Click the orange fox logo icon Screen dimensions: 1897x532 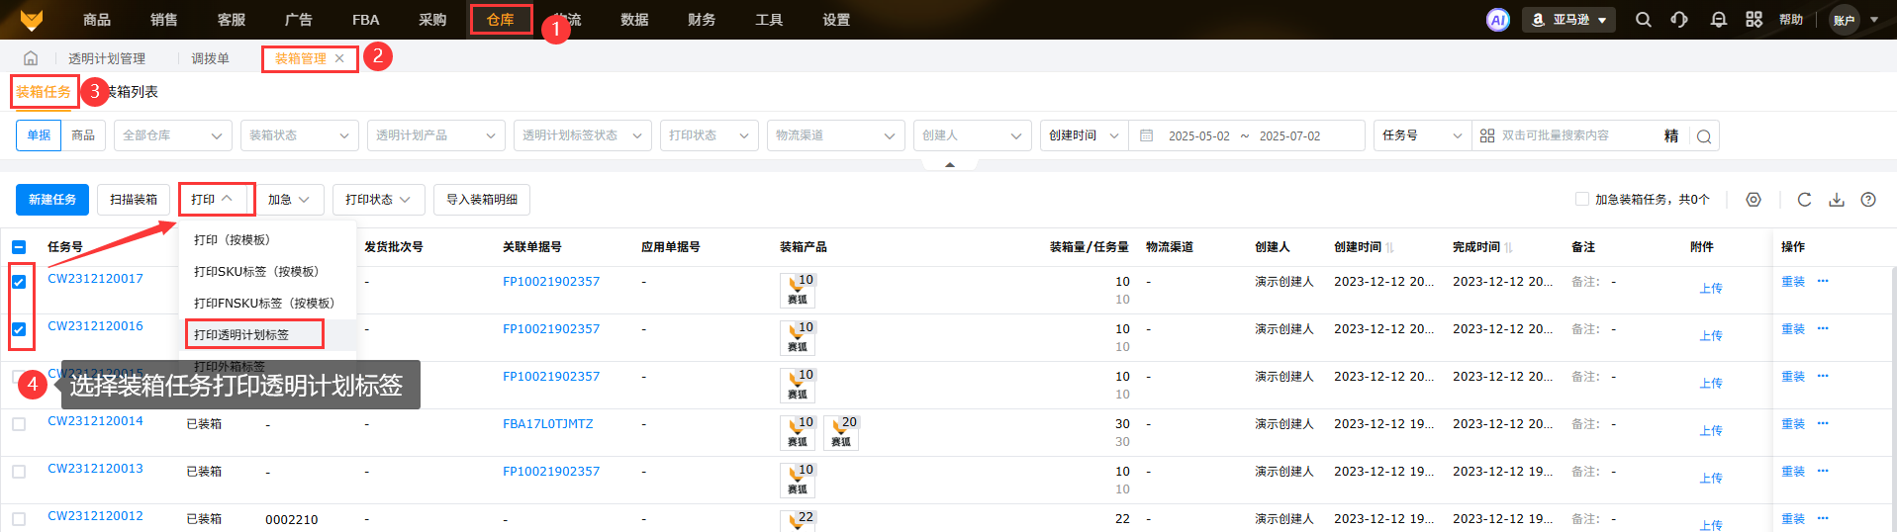[32, 19]
